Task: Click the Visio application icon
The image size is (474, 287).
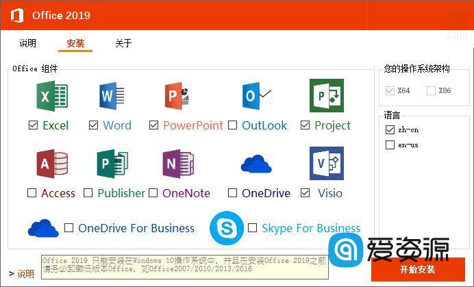Action: 327,163
